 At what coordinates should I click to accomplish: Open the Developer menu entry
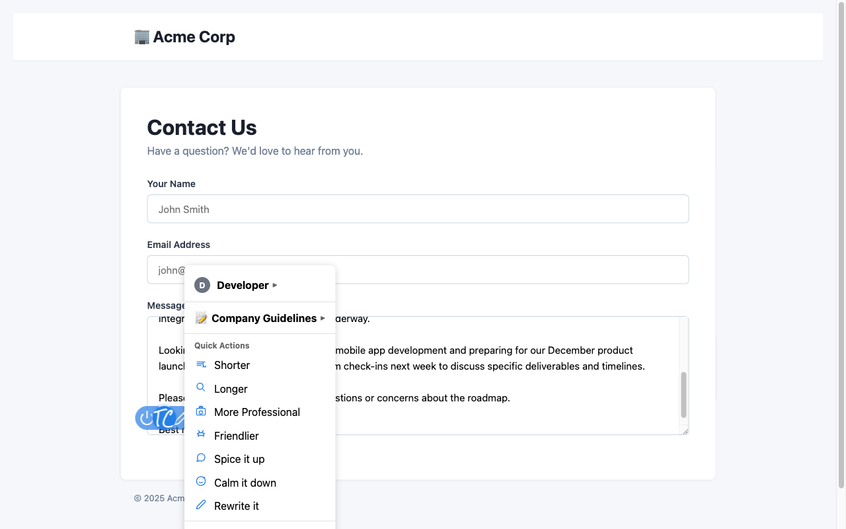pos(242,285)
